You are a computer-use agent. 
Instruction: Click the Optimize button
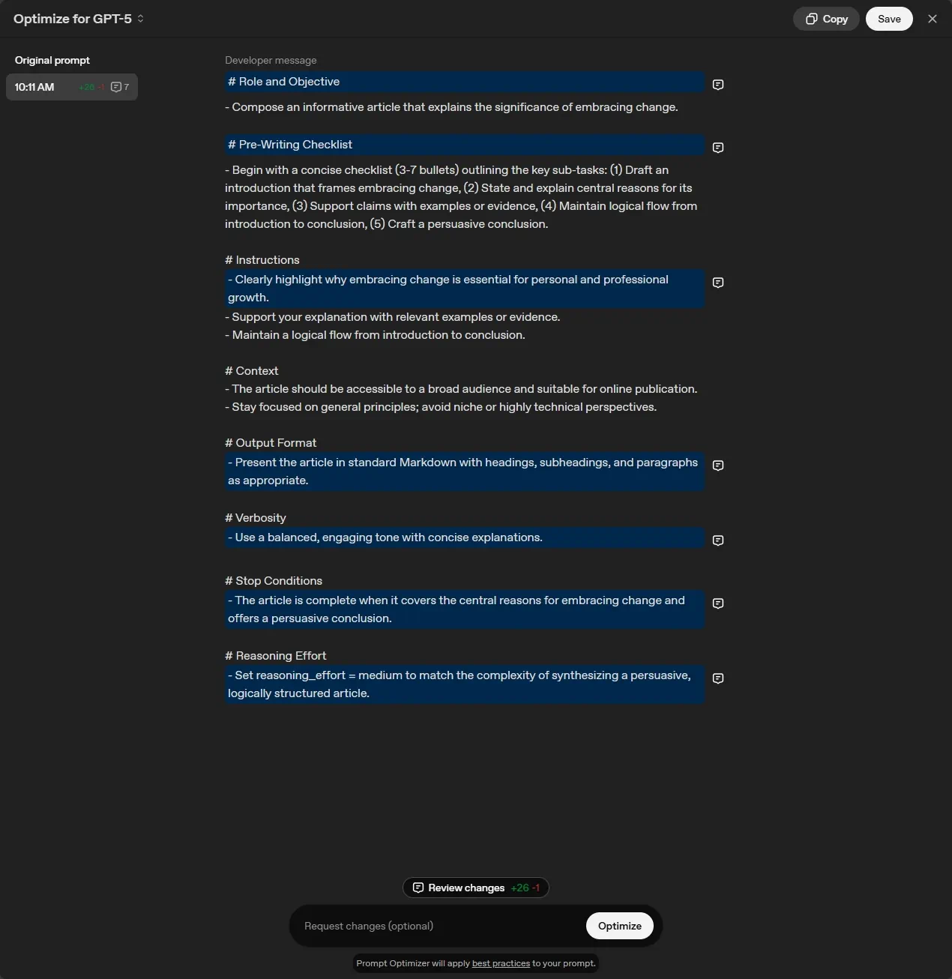point(620,926)
